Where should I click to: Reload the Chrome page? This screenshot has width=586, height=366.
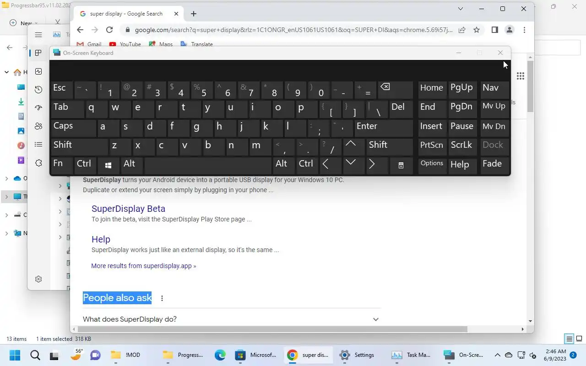pos(109,30)
